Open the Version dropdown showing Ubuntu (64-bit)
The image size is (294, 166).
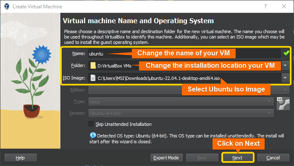(181, 113)
